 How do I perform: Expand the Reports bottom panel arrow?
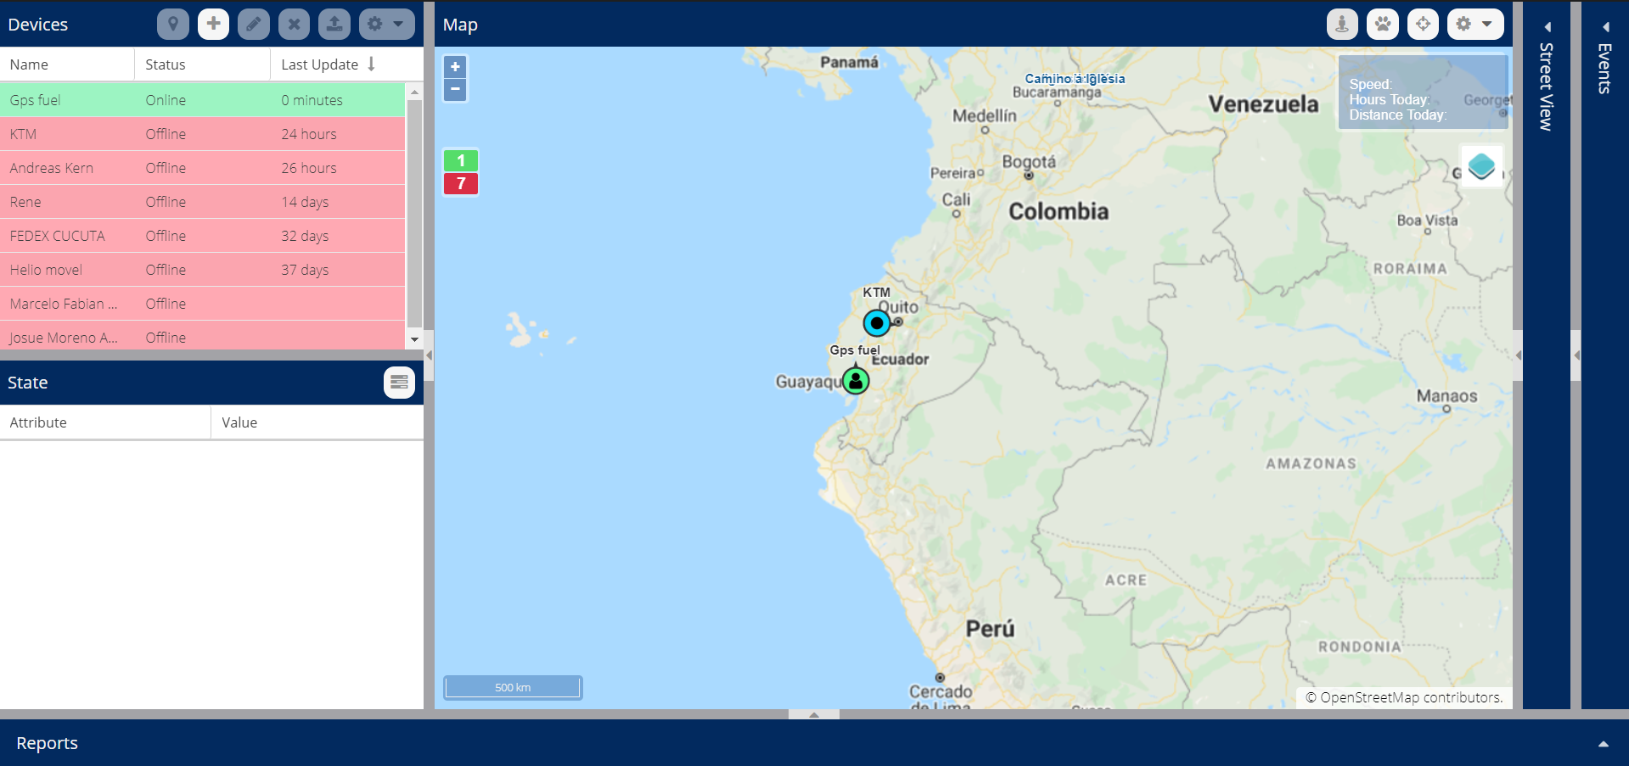coord(1604,744)
